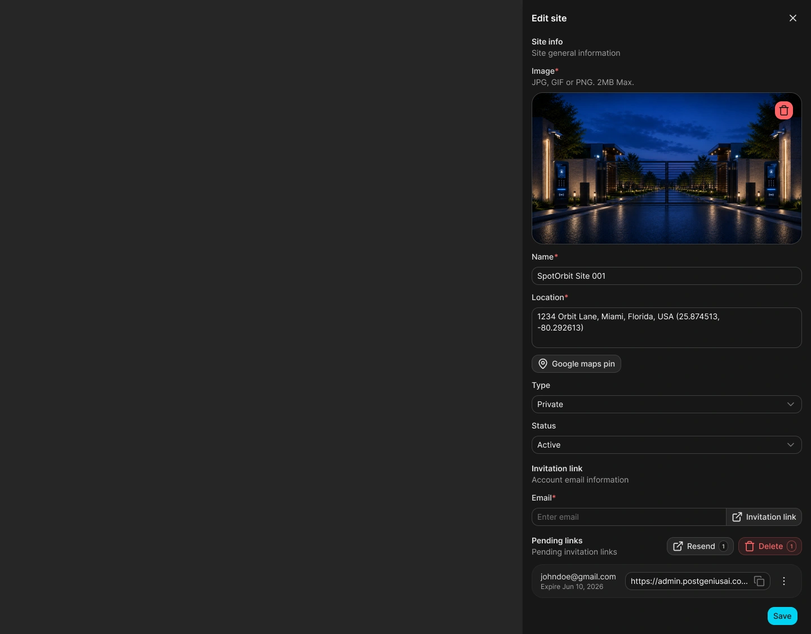Copy the johndoe invitation URL

759,581
